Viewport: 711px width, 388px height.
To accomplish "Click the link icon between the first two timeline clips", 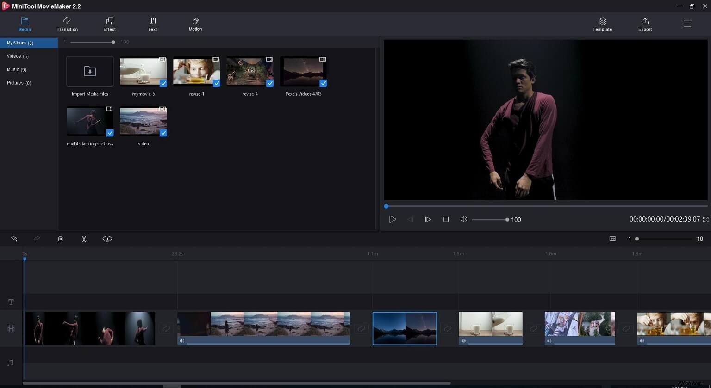I will click(166, 328).
